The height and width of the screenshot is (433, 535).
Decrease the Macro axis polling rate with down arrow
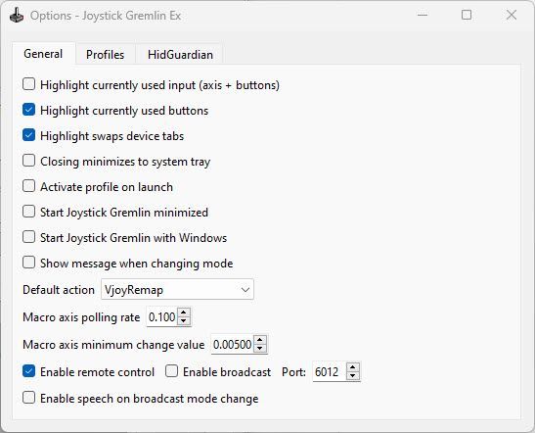(x=184, y=320)
